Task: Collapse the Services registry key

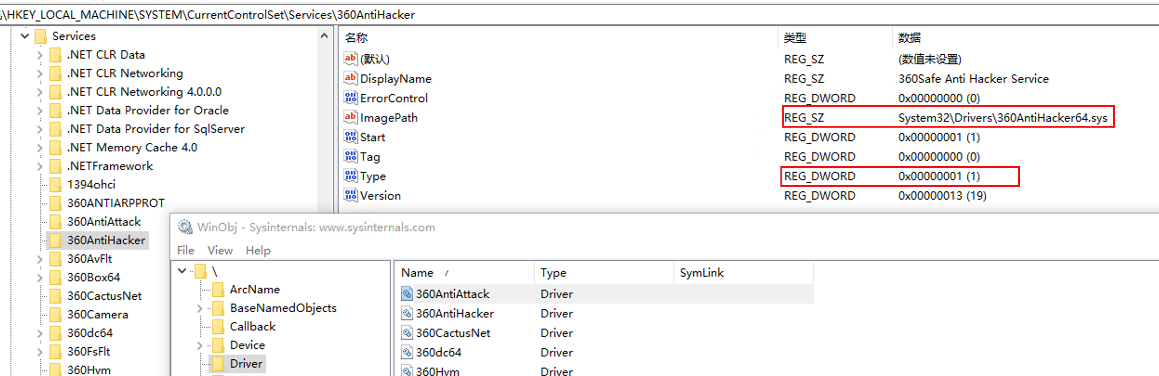Action: [x=25, y=36]
